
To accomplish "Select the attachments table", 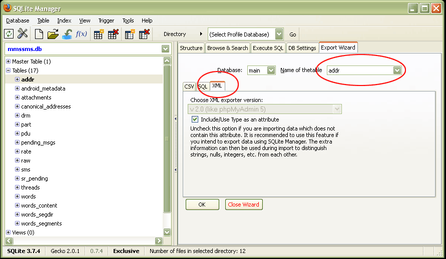I will (36, 97).
